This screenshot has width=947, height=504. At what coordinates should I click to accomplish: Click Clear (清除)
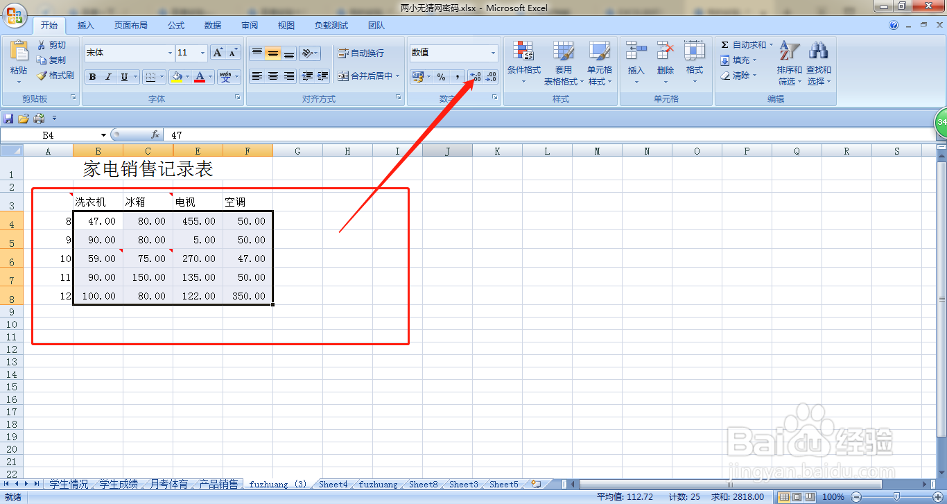pos(739,76)
